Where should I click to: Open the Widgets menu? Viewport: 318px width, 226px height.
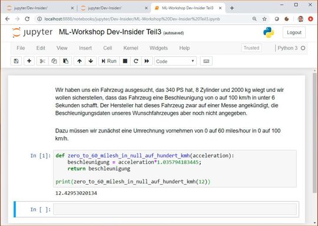158,48
